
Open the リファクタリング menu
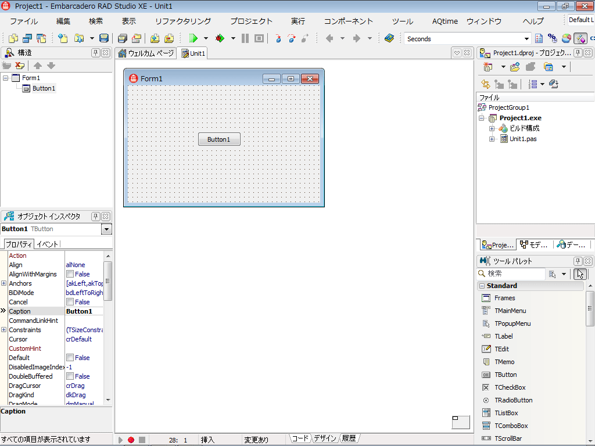click(x=183, y=21)
